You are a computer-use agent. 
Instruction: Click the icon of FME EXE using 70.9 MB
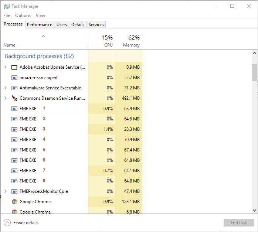[x=14, y=140]
